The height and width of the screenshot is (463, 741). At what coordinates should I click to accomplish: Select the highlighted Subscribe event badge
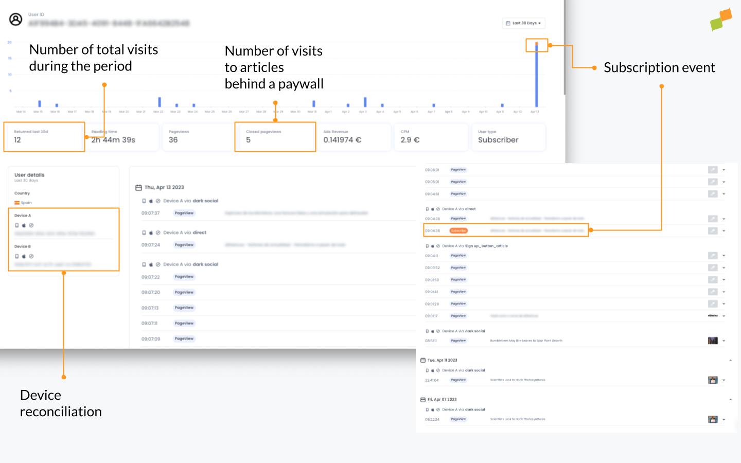point(458,230)
